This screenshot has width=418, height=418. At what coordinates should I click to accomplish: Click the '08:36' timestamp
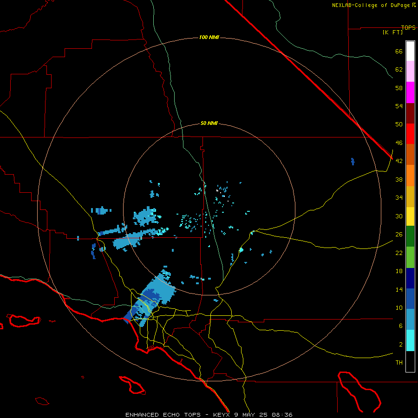point(282,415)
